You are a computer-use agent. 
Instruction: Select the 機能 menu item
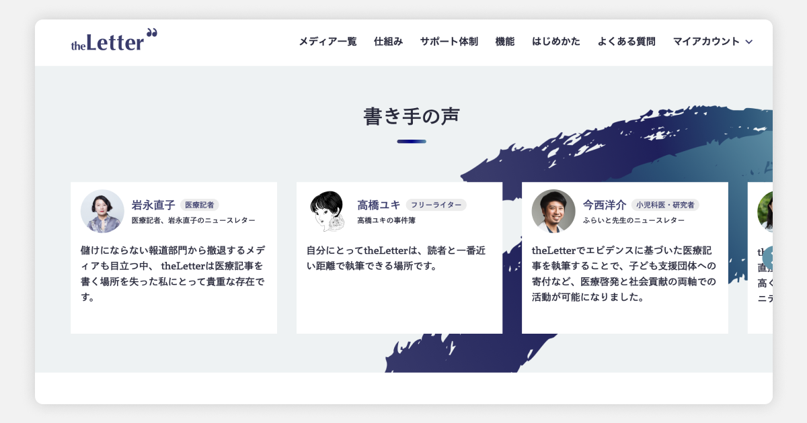(x=505, y=42)
